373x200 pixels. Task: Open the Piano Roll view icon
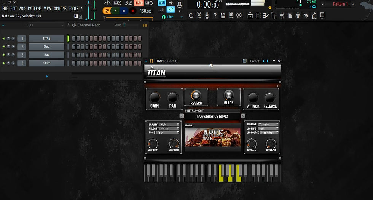pos(266,16)
